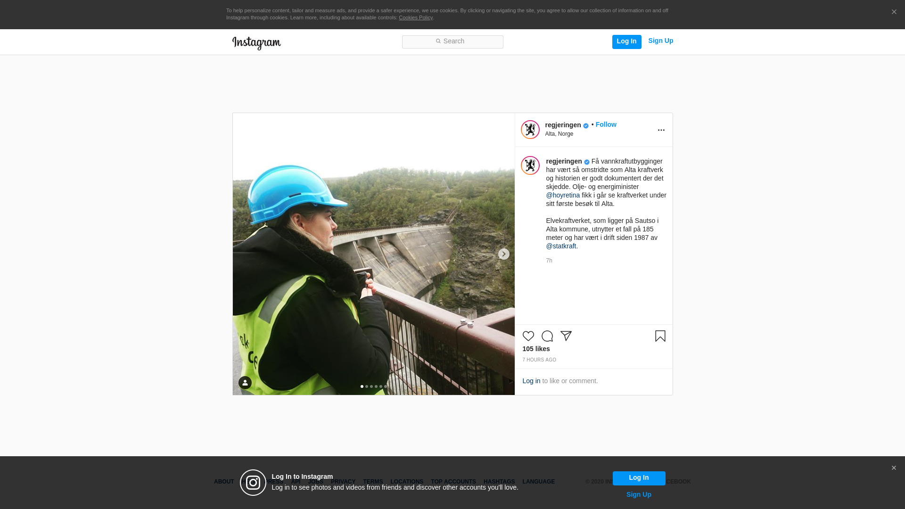905x509 pixels.
Task: Open the LOCATIONS footer link
Action: [x=407, y=482]
